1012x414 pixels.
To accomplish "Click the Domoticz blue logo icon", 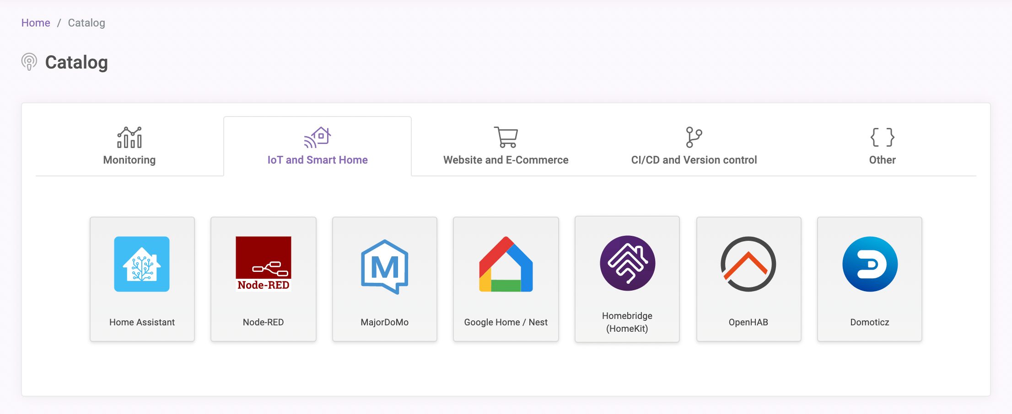I will coord(870,264).
